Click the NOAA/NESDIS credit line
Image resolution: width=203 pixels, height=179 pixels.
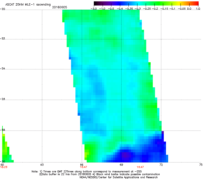pyautogui.click(x=119, y=177)
